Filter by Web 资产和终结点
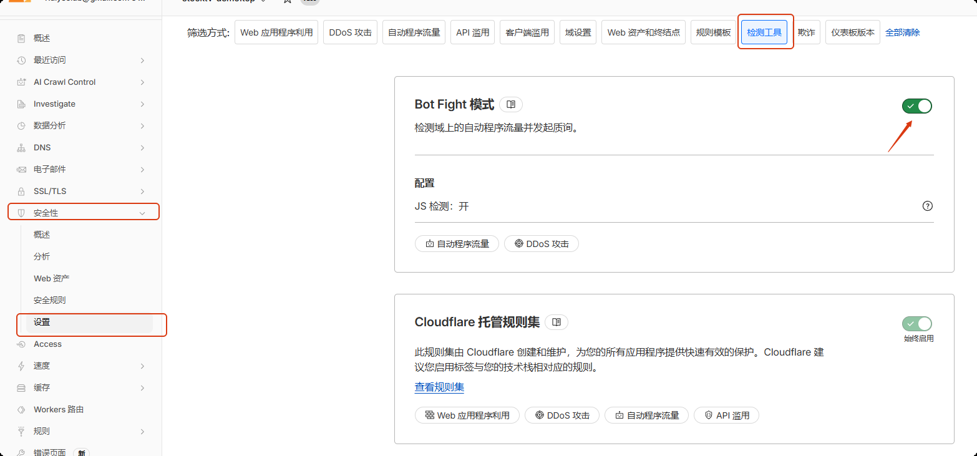The image size is (977, 456). 644,32
